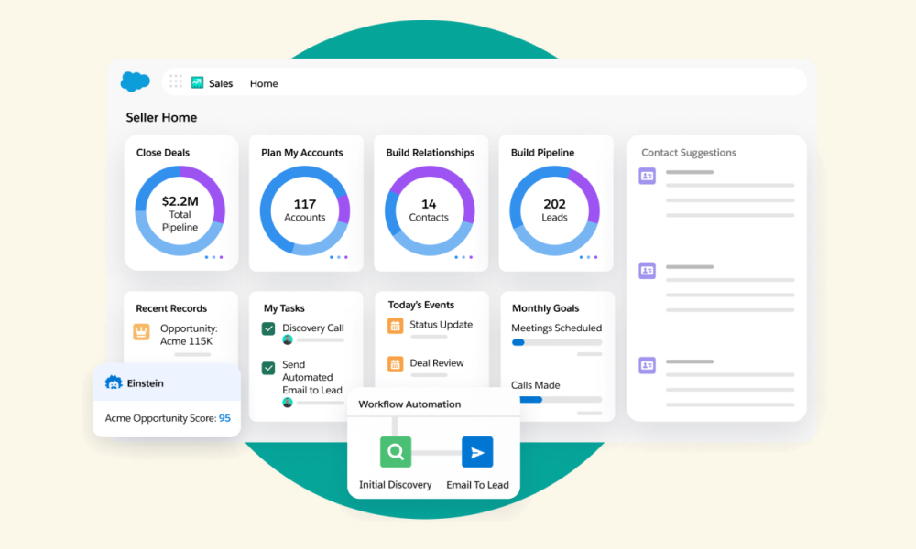Open the Build Relationships card title
This screenshot has width=916, height=549.
pos(430,152)
